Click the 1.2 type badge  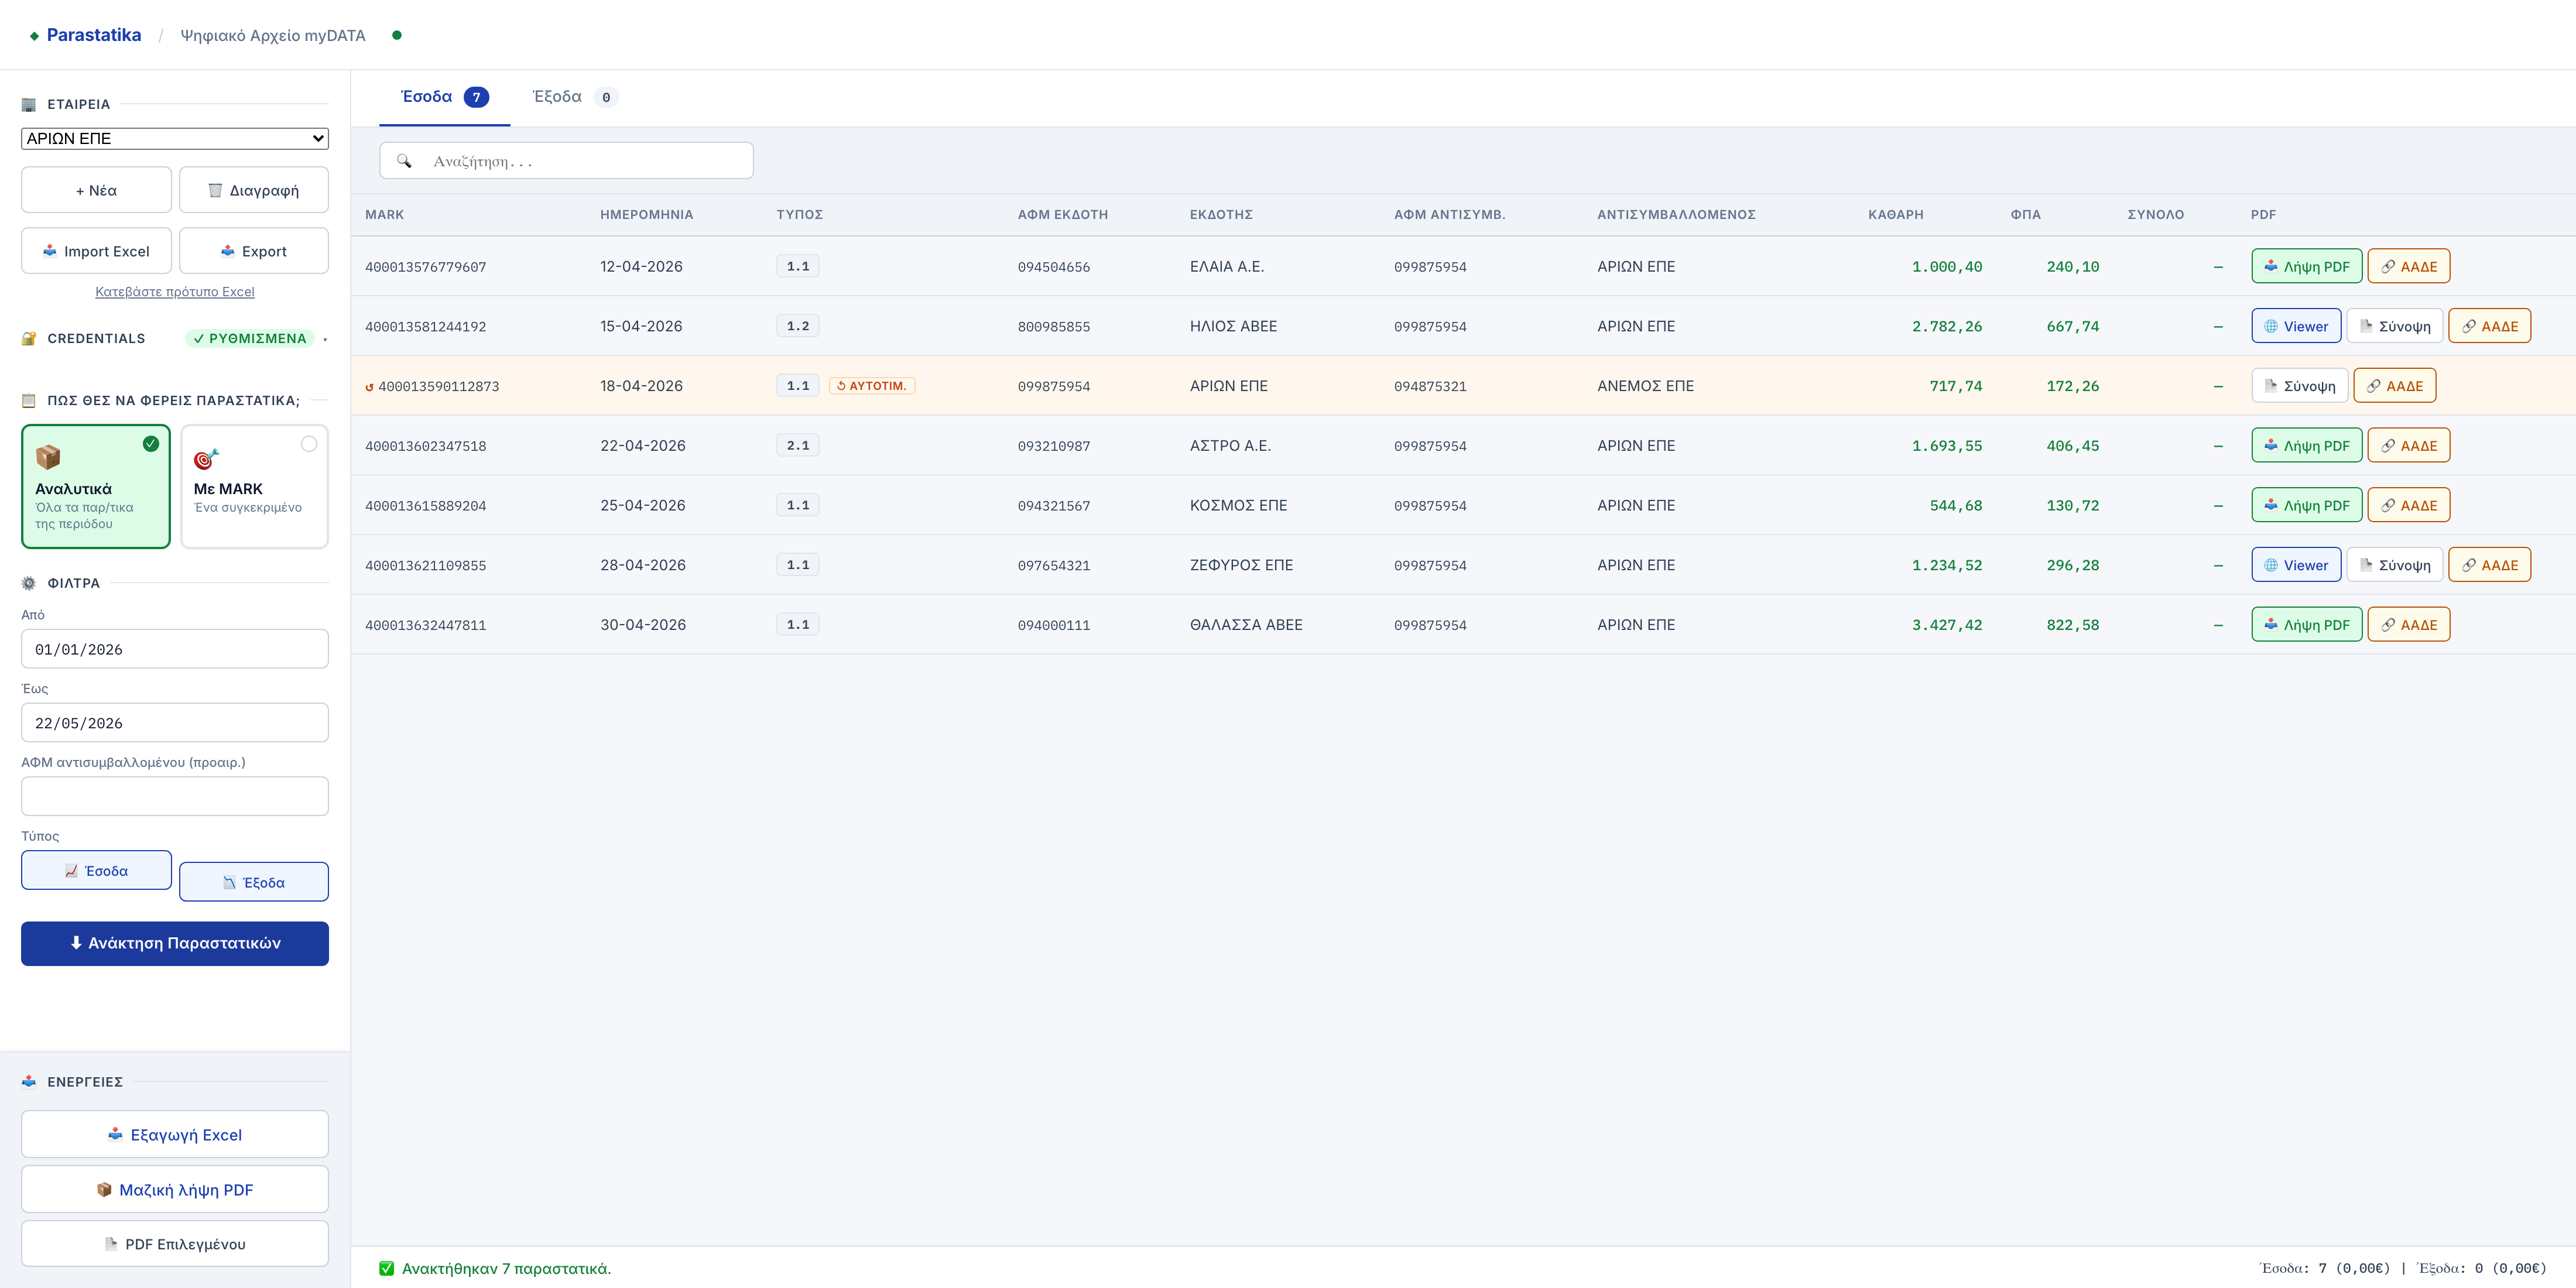[797, 326]
